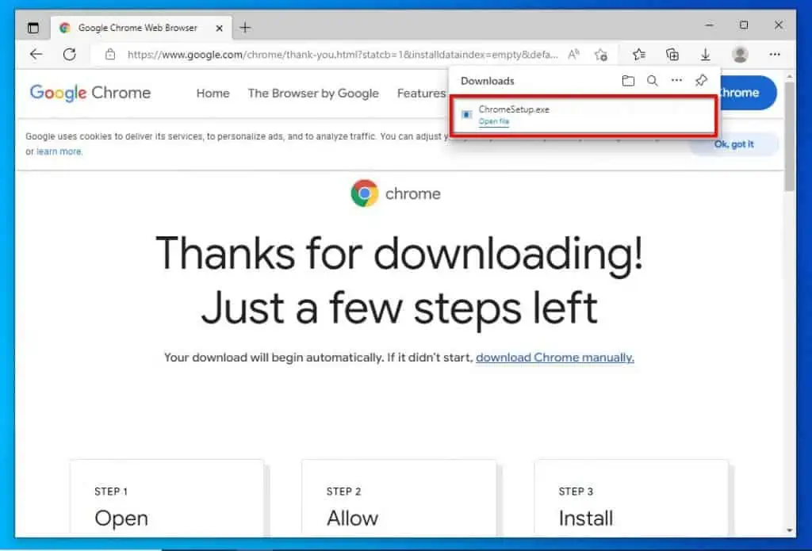Open a new tab with the plus button
Screen dimensions: 812x551
246,28
